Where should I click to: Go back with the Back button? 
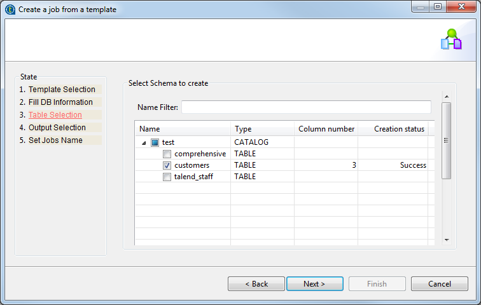click(x=256, y=284)
